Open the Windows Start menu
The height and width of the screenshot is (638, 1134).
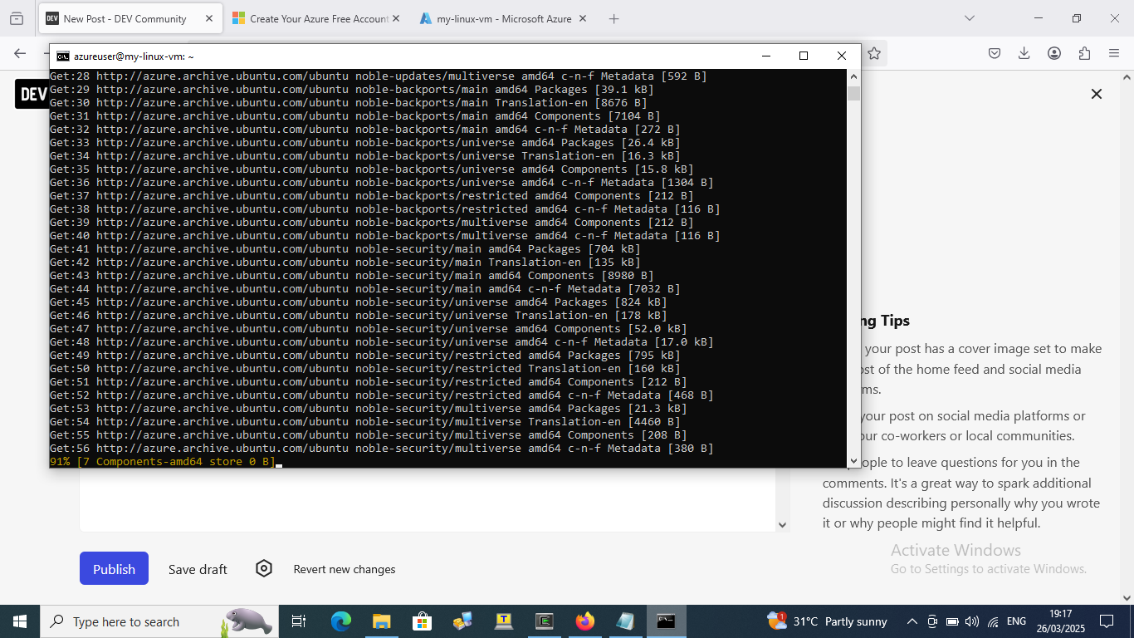coord(19,621)
